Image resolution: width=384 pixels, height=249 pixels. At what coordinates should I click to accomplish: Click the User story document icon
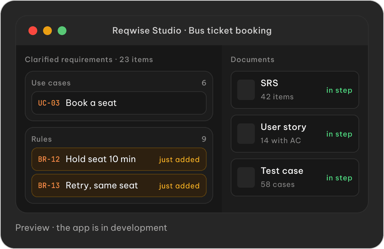(x=246, y=133)
